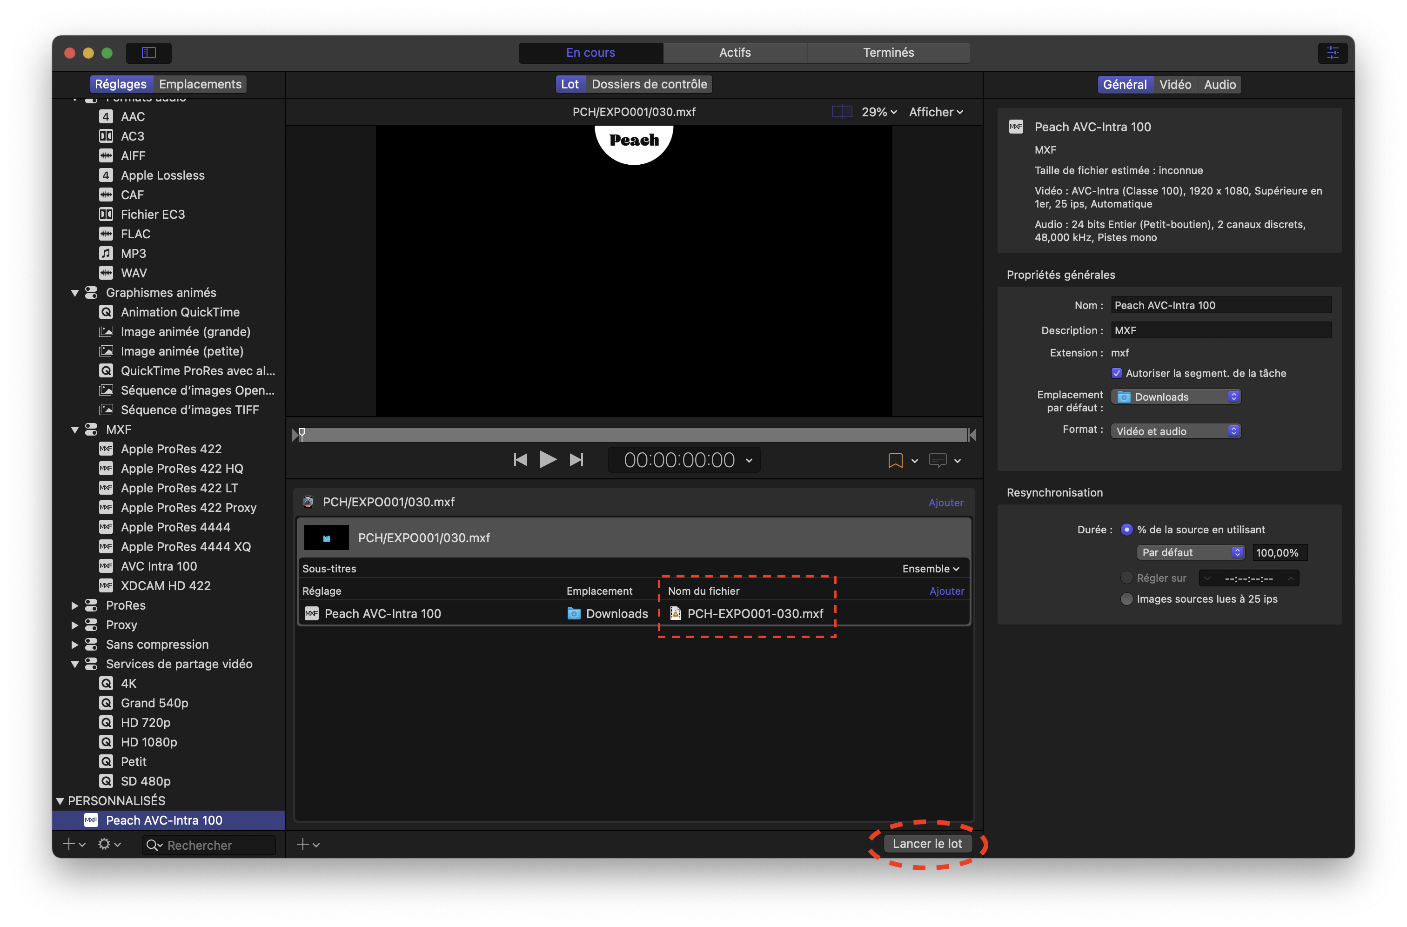This screenshot has width=1407, height=927.
Task: Select Apple ProRes 422 HQ MXF preset
Action: (181, 468)
